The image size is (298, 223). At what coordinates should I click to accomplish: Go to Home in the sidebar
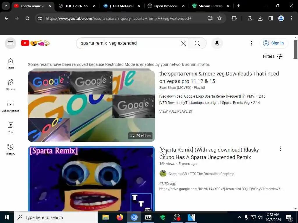10,64
